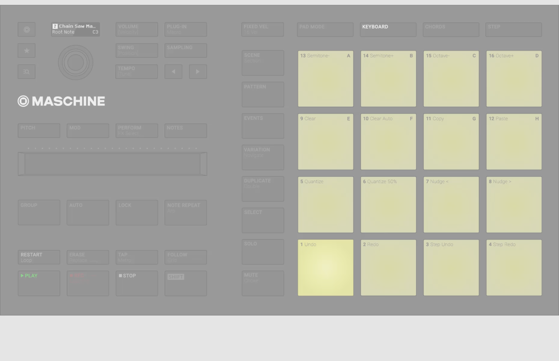Click the ERASE Replace button
Screen dimensions: 559x361
pyautogui.click(x=88, y=257)
